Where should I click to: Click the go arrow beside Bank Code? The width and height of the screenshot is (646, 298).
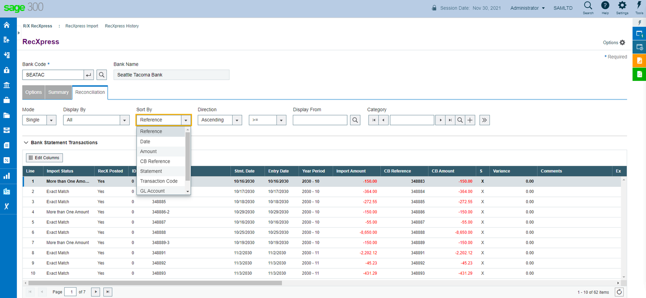(x=89, y=75)
